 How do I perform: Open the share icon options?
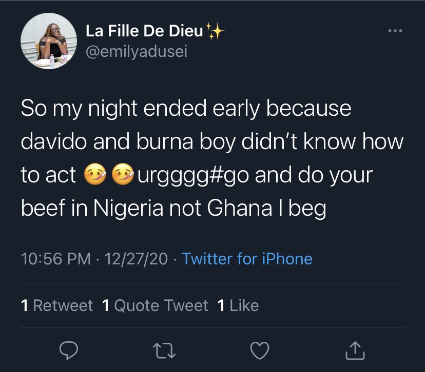[354, 350]
